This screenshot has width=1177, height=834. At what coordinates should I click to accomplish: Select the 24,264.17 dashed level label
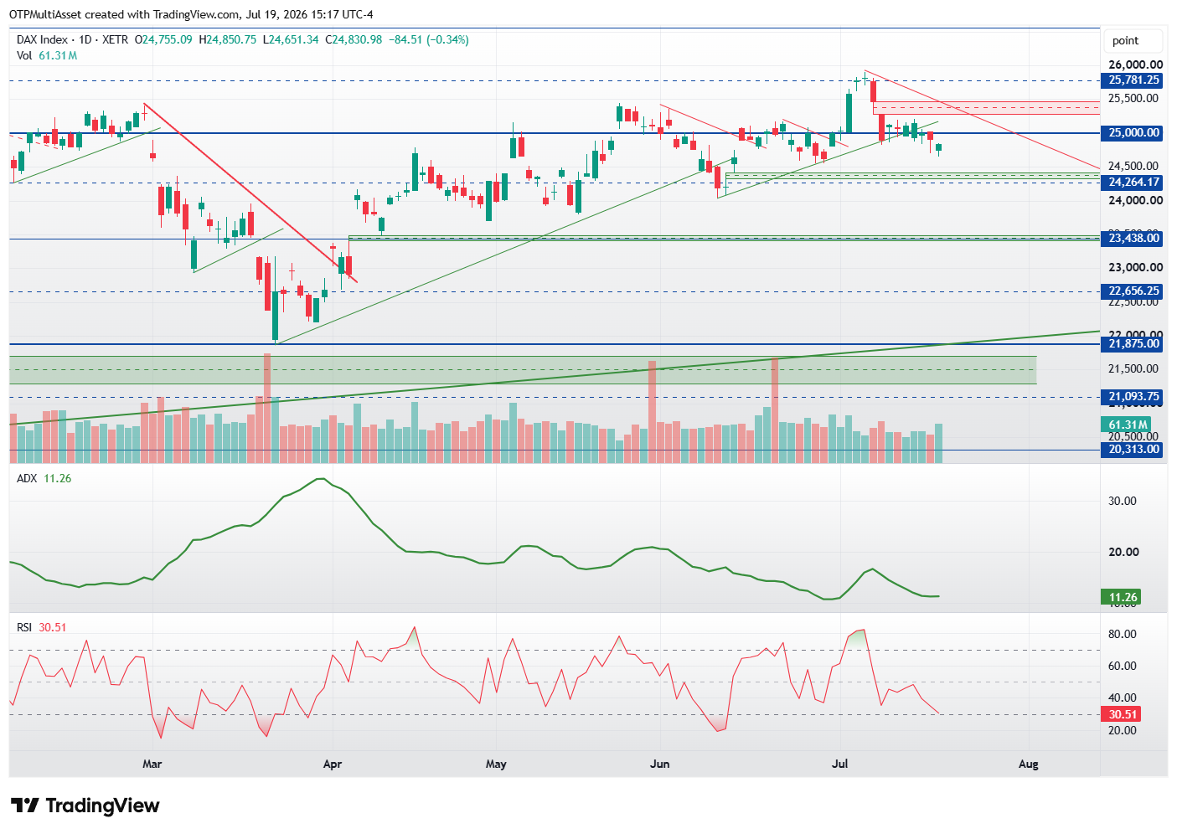point(1134,182)
